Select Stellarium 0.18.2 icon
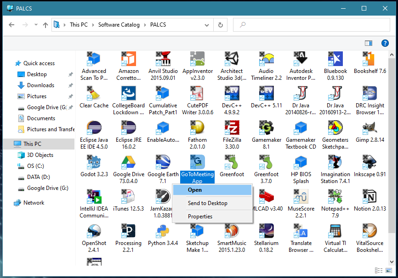This screenshot has height=278, width=398. tap(266, 231)
